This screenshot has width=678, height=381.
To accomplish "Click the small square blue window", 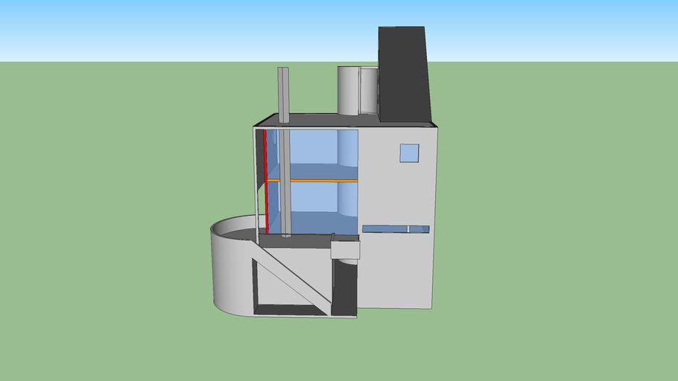I will click(x=409, y=153).
